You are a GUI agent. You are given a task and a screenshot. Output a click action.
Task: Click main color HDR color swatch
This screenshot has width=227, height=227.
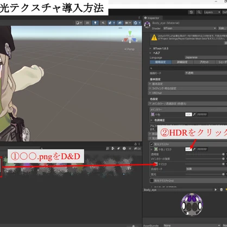[x=188, y=115]
